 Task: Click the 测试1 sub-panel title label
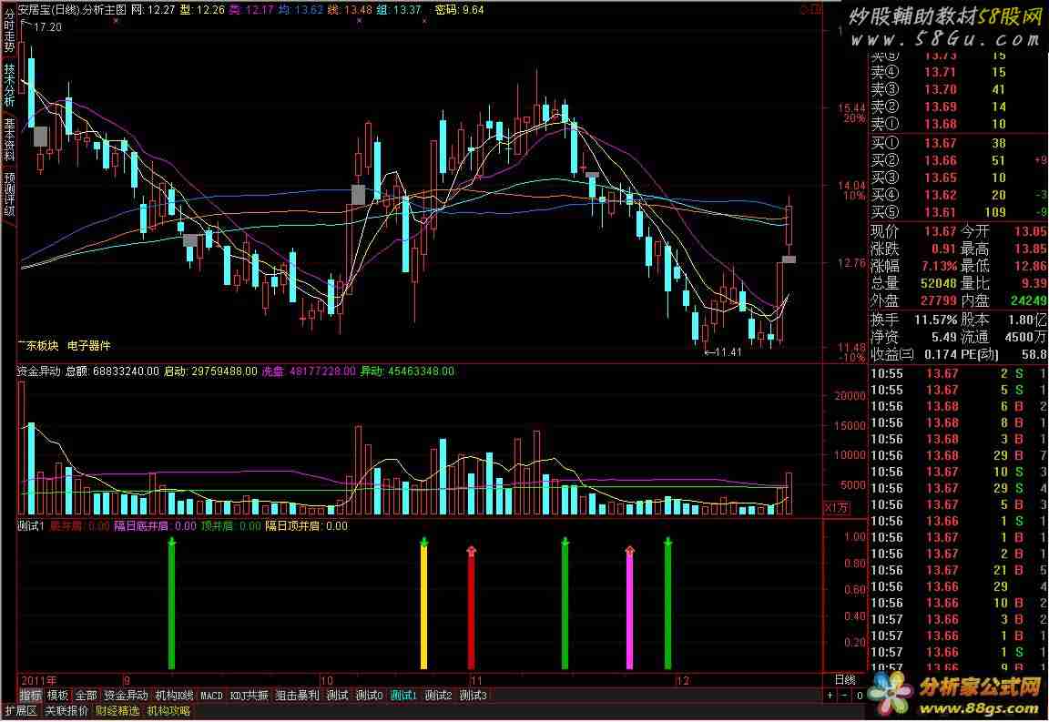pos(31,526)
